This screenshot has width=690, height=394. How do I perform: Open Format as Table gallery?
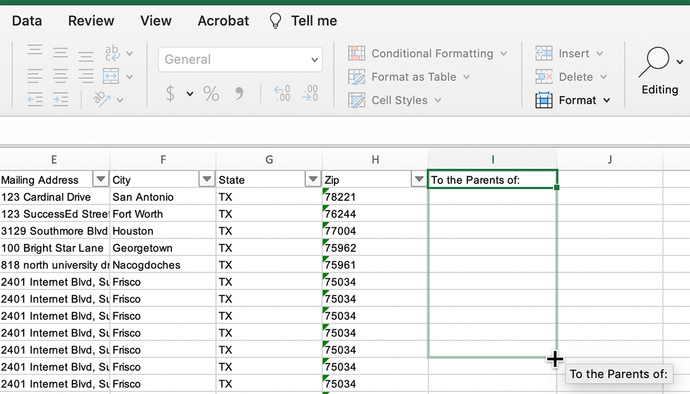coord(409,76)
